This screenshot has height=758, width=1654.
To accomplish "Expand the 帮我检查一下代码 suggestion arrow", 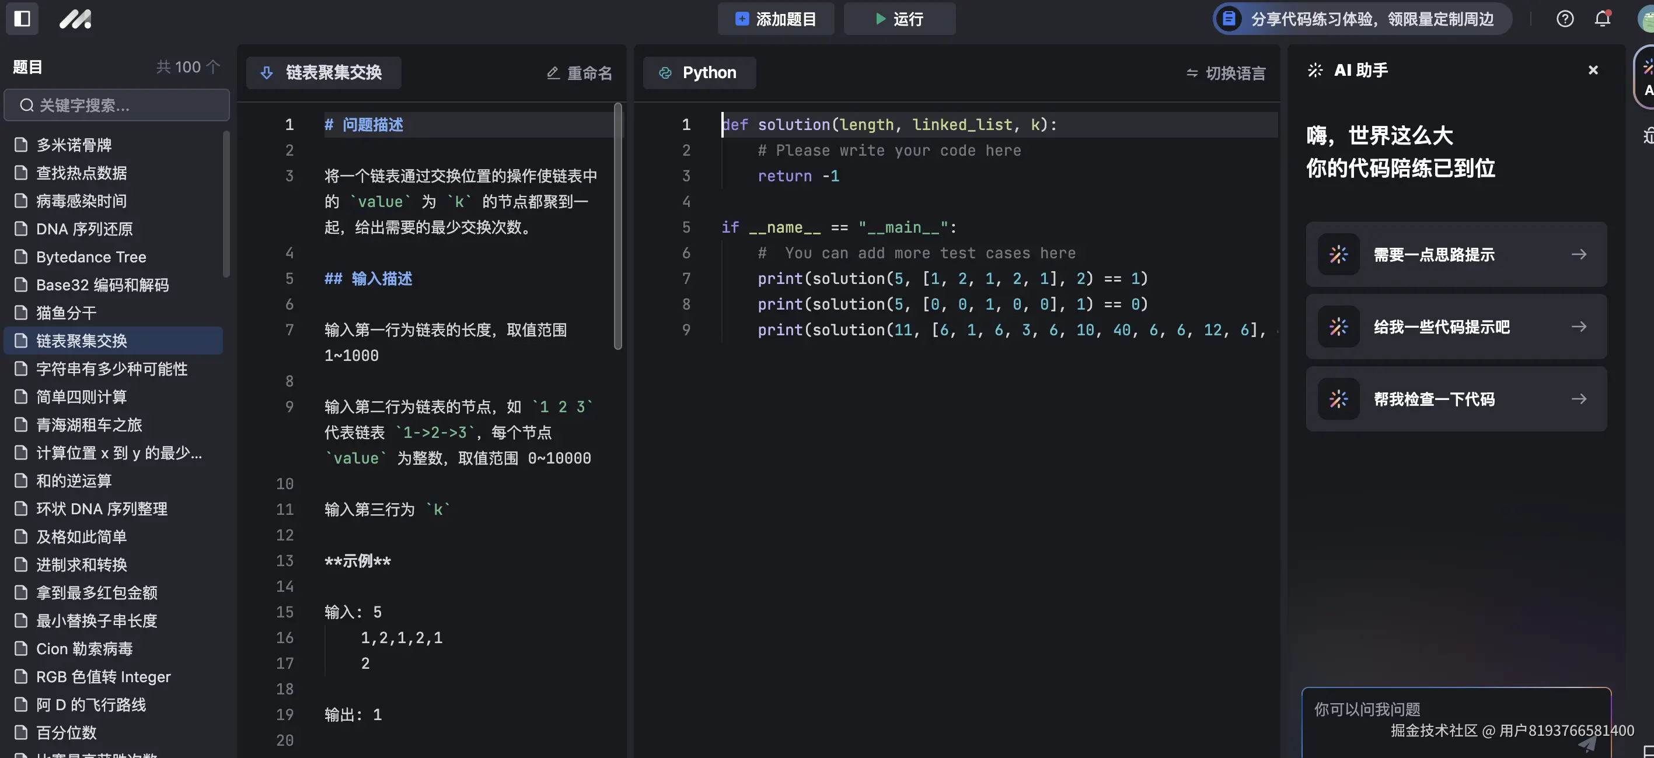I will [1580, 399].
